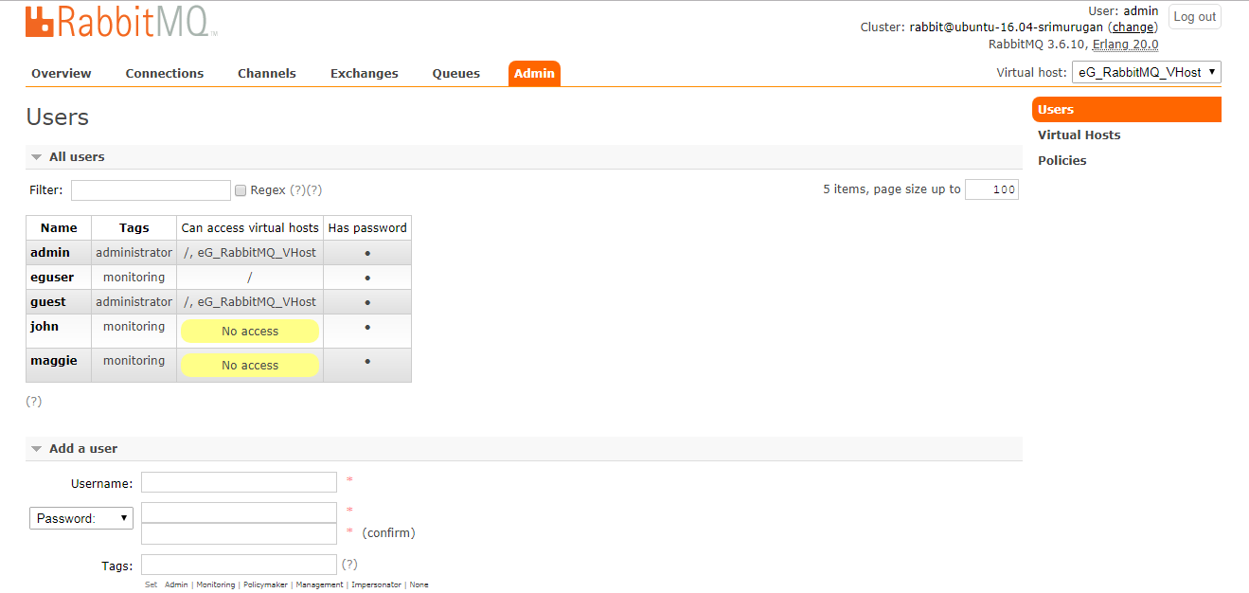
Task: Click the RabbitMQ logo
Action: [x=121, y=21]
